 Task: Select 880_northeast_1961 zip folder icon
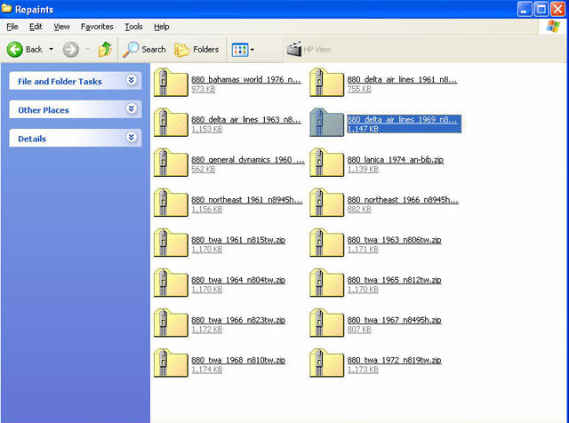pos(171,203)
